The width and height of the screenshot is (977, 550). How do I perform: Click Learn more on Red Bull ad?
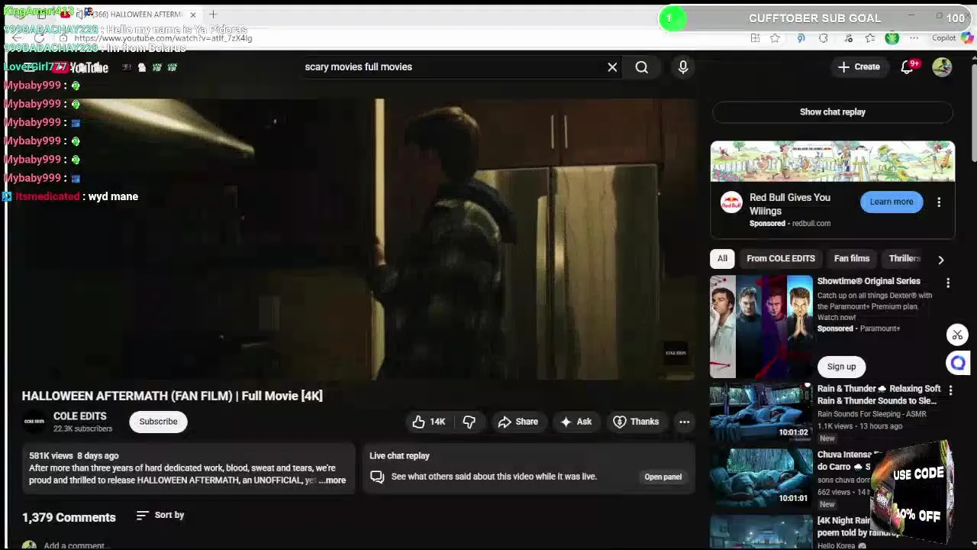(892, 202)
